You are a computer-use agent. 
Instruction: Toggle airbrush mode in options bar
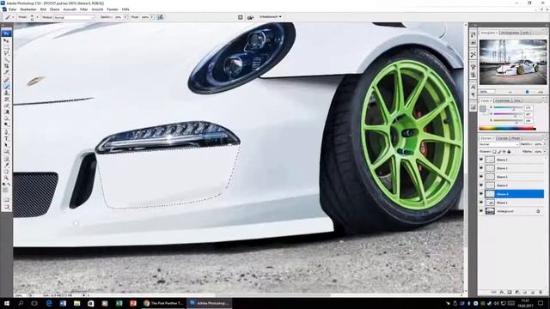click(160, 17)
